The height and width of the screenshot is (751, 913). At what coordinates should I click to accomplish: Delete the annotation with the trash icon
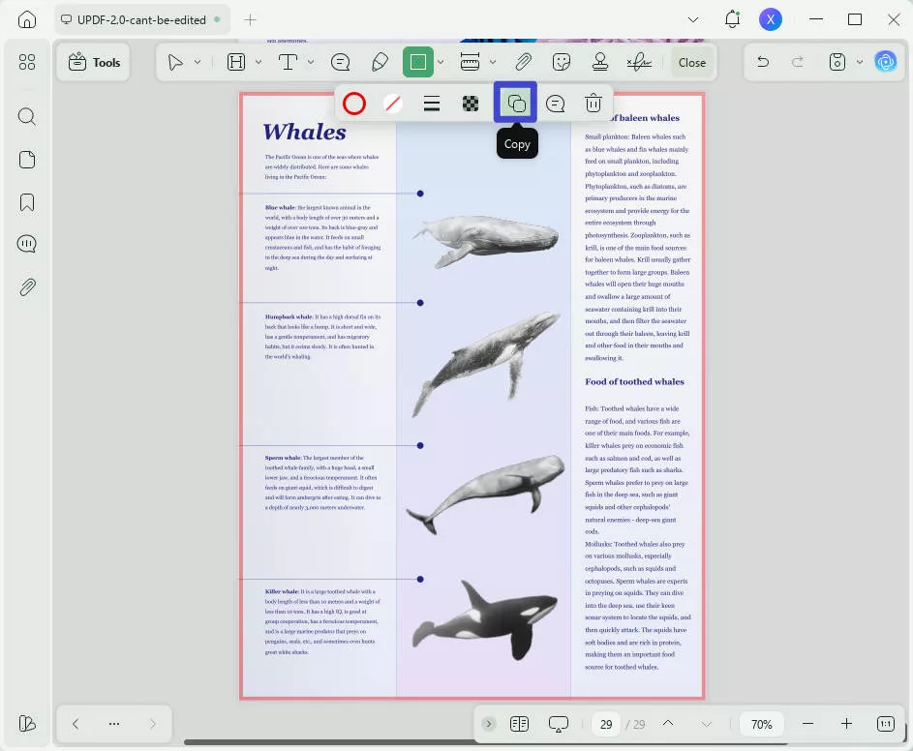[x=593, y=103]
